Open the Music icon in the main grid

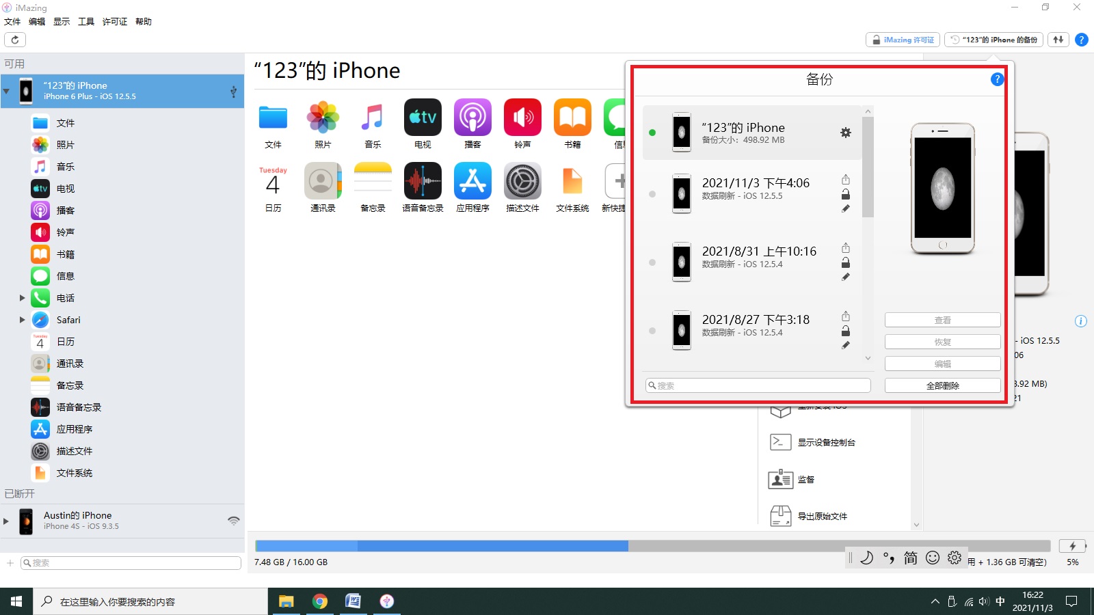(373, 118)
